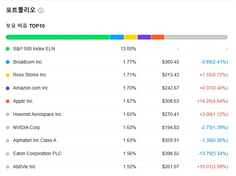Select AbbVie Inc name
The height and width of the screenshot is (176, 236).
[24, 167]
